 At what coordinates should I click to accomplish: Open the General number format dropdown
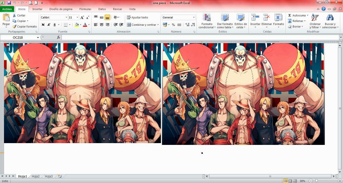[194, 17]
